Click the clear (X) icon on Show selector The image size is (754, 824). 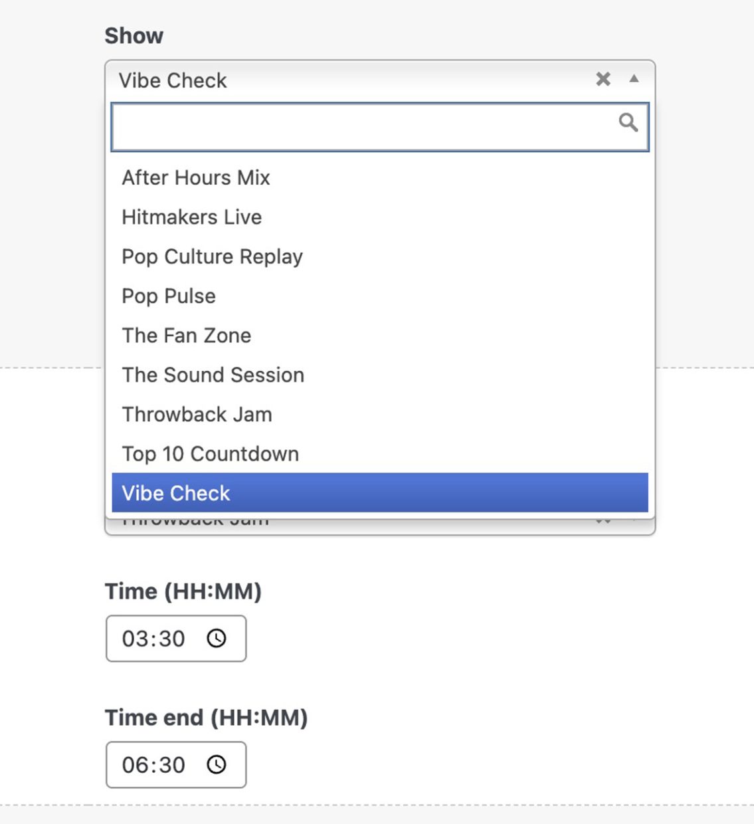pyautogui.click(x=603, y=80)
